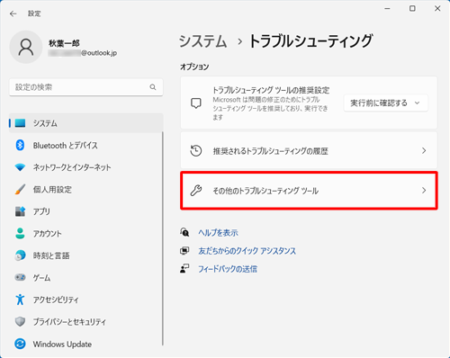This screenshot has width=450, height=358.
Task: Open the 実行前に確認する dropdown
Action: coord(385,103)
